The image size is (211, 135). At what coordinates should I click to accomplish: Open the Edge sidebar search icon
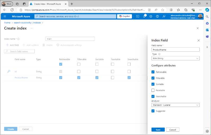pos(207,17)
